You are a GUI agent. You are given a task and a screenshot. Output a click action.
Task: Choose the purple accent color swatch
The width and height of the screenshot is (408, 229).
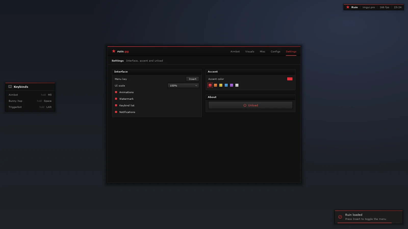point(232,85)
